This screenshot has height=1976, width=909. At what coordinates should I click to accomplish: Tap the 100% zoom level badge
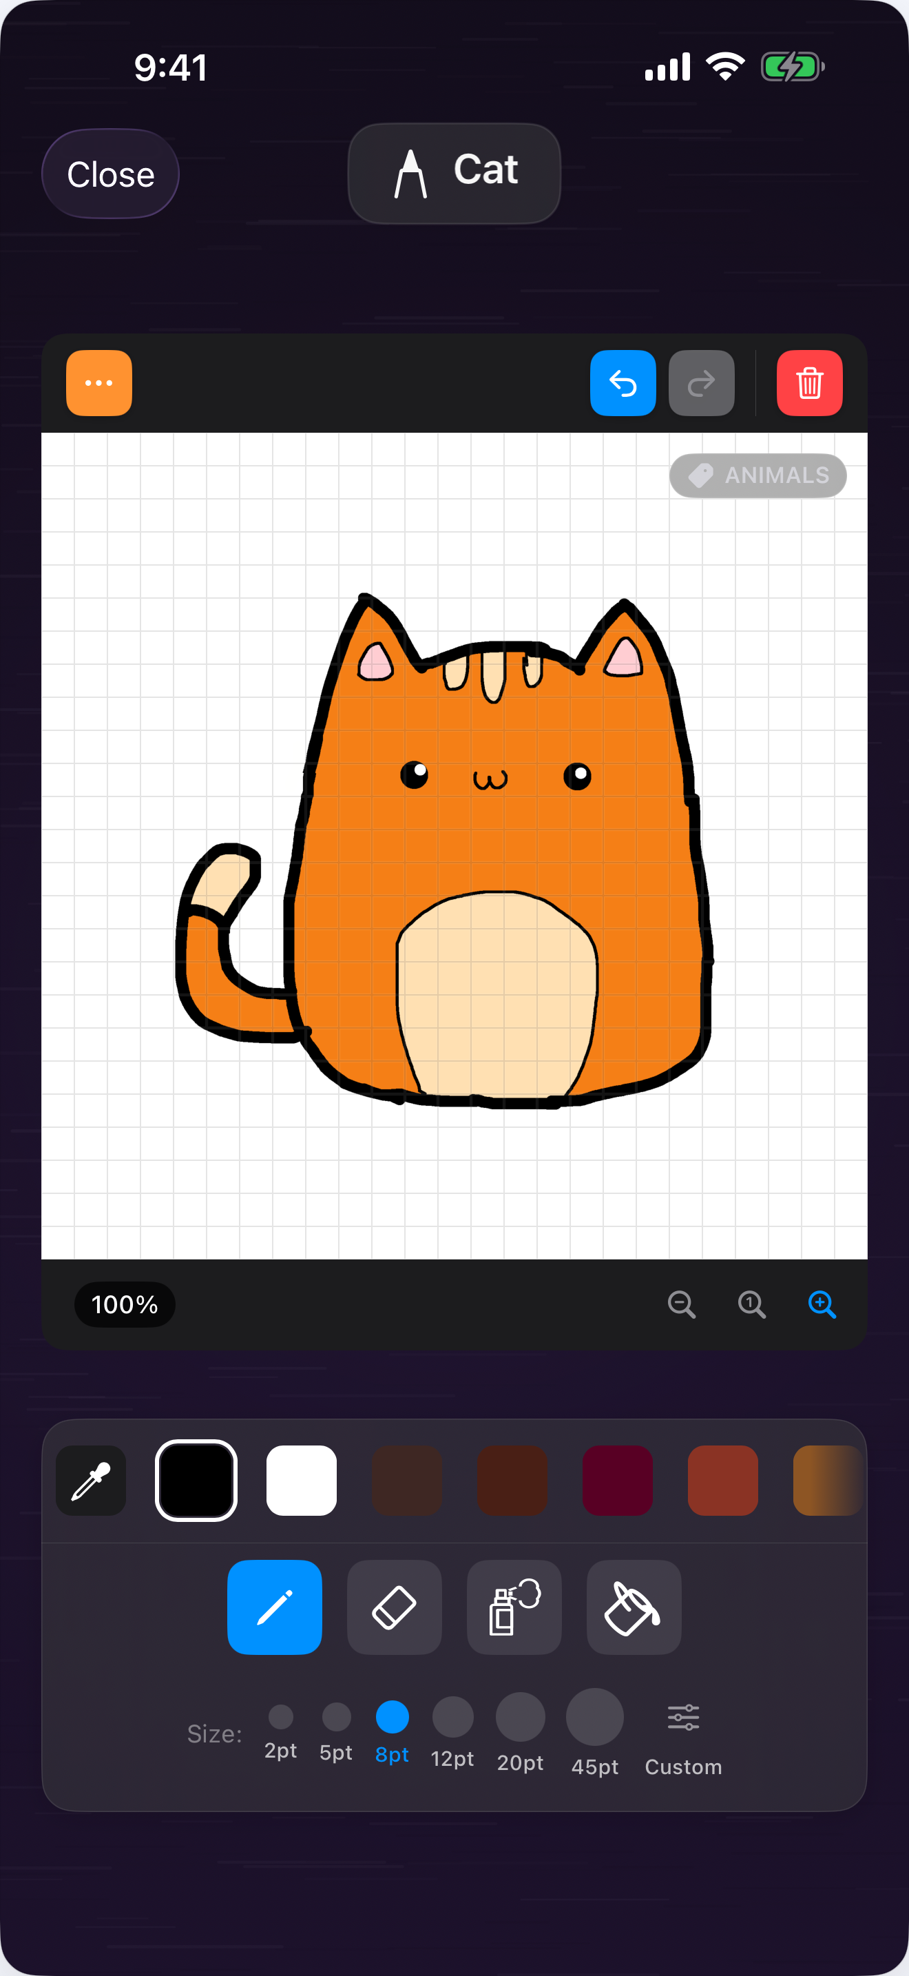pos(125,1304)
